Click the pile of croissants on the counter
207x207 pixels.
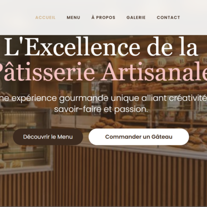(x=107, y=123)
